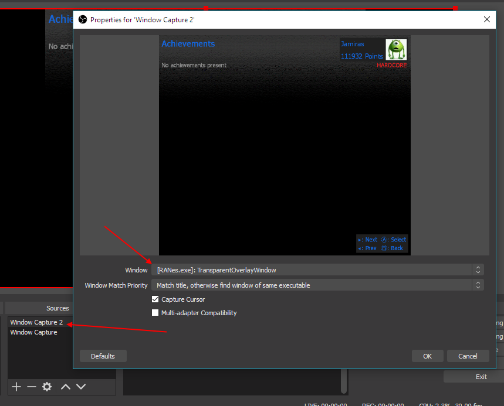
Task: Select the Sources panel header tab
Action: point(57,308)
